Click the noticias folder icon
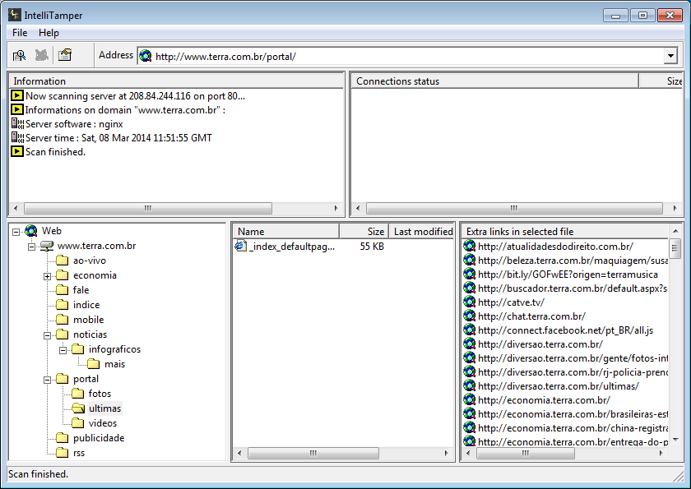 [63, 334]
